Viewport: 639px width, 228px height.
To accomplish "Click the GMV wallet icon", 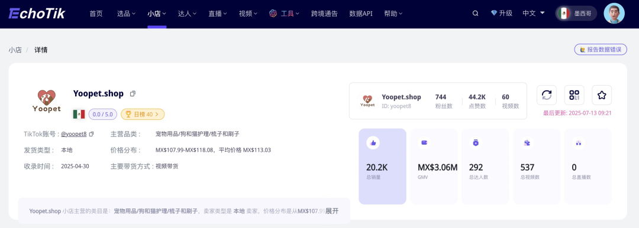I will 424,142.
